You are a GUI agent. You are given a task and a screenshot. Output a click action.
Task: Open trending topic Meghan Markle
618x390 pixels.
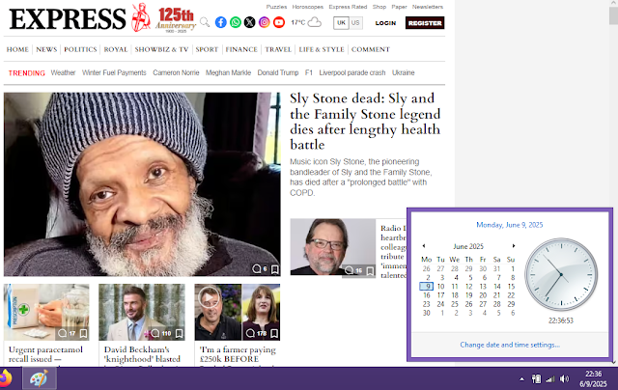point(228,72)
